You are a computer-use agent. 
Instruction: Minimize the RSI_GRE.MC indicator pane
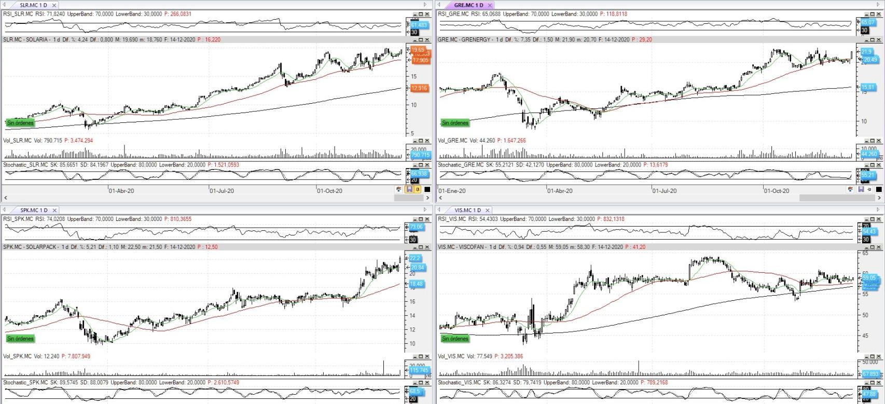[x=866, y=15]
